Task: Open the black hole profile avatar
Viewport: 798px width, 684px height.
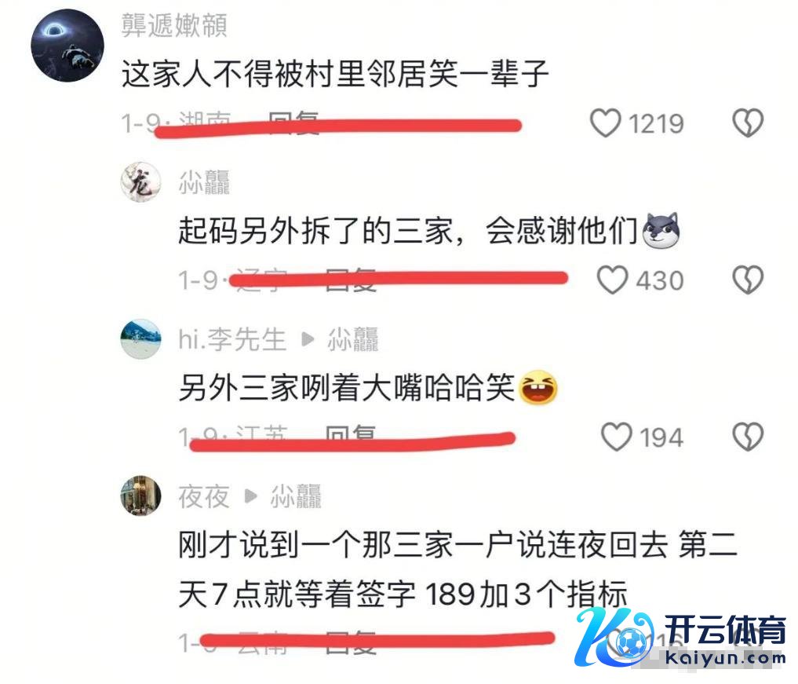Action: [67, 46]
